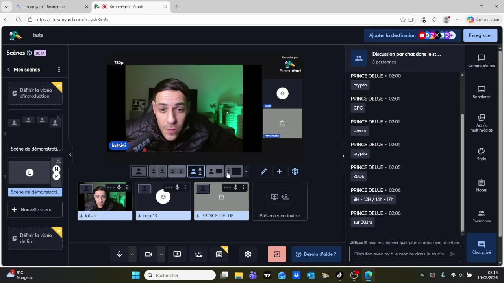
Task: Mute lotsisi's microphone on card
Action: coord(119,187)
